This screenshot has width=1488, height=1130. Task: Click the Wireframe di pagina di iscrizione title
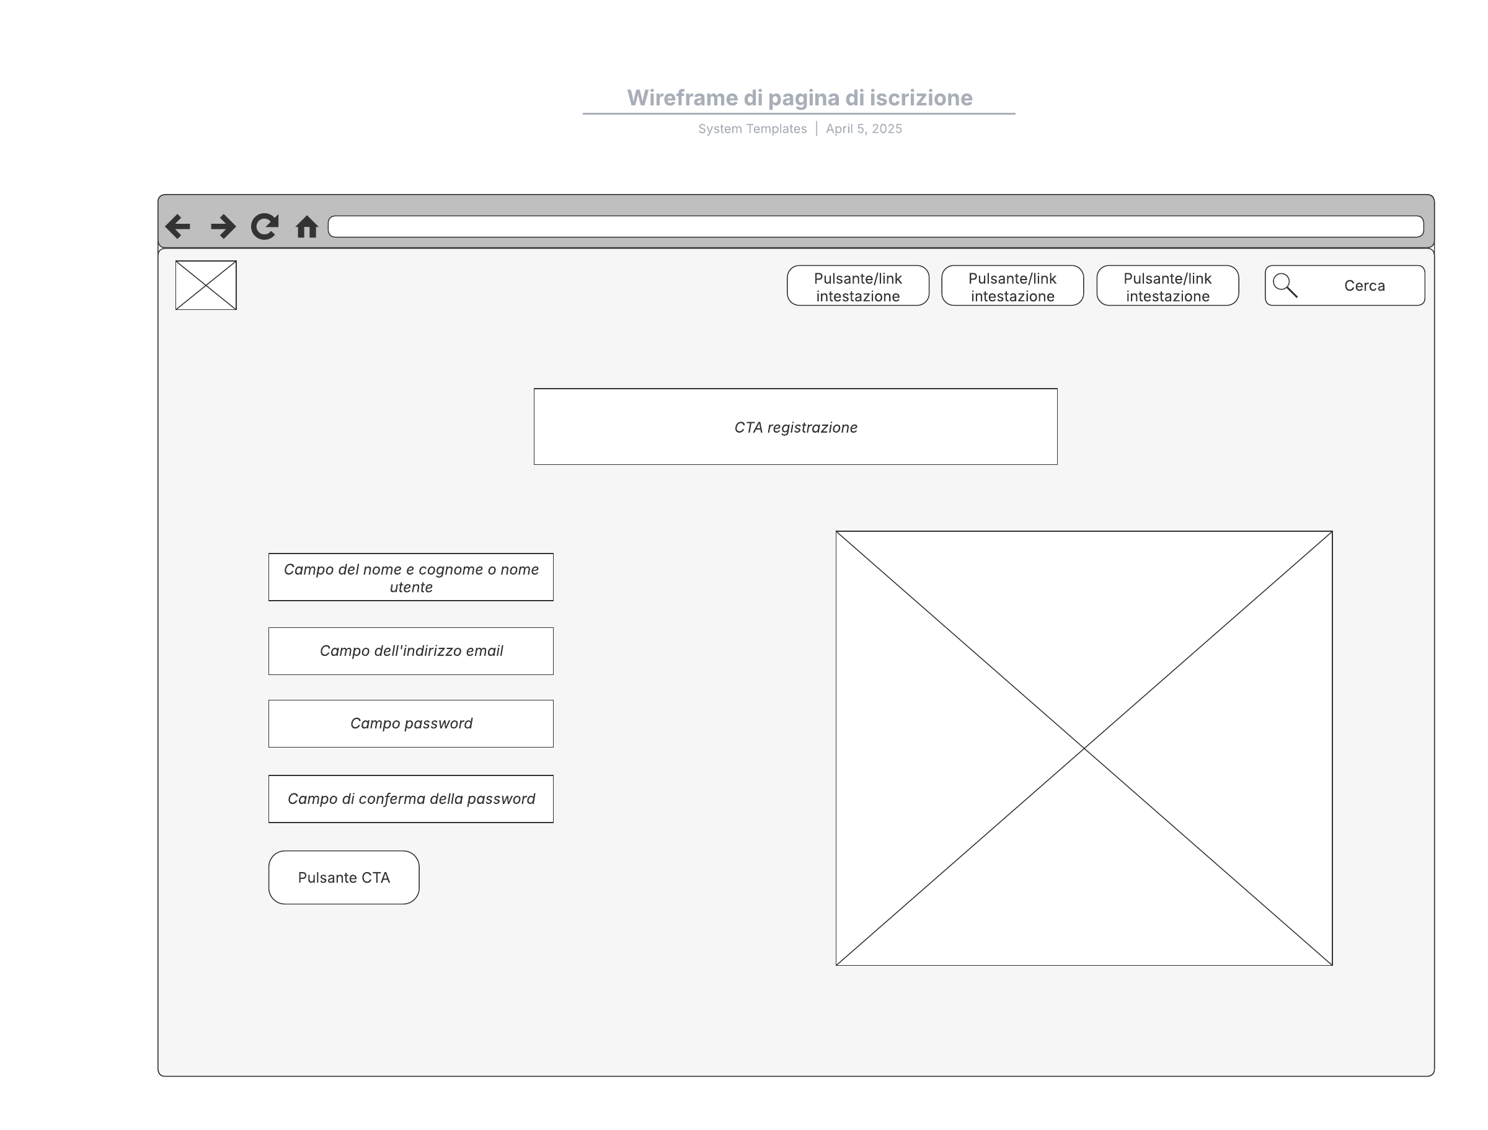tap(799, 98)
